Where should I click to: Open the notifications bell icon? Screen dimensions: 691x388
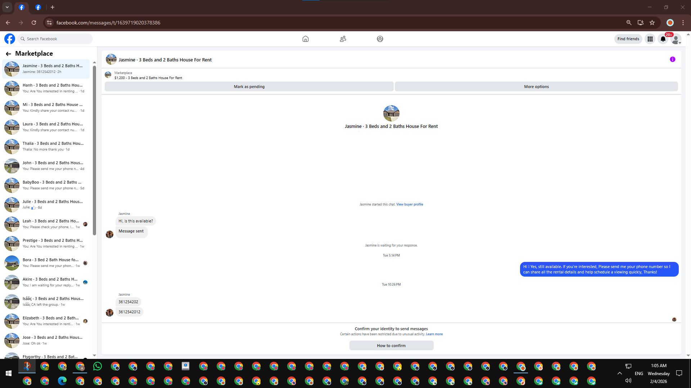[x=663, y=39]
